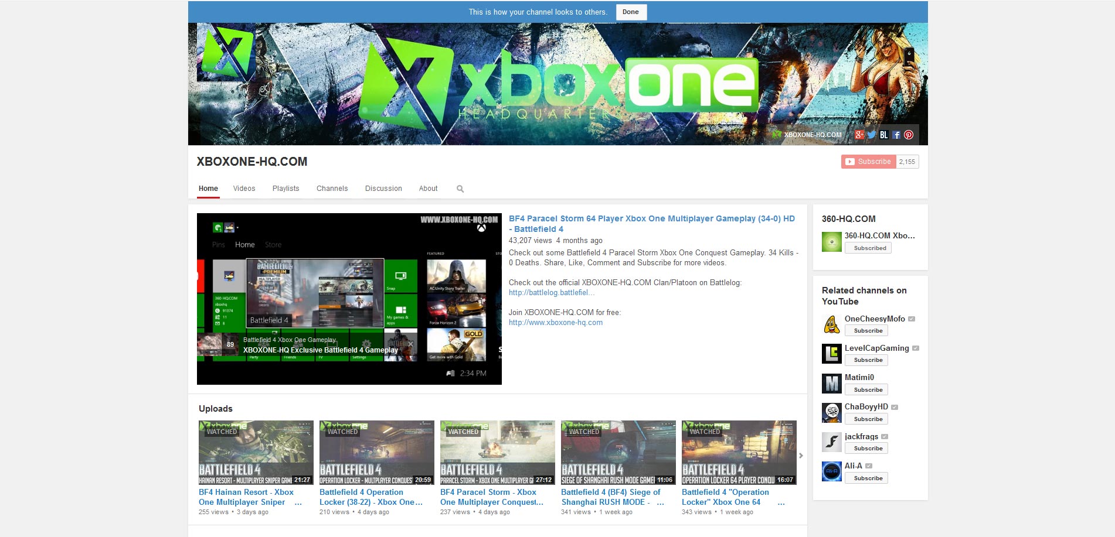Click the 360-HQ.COM sidebar heading
Viewport: 1115px width, 537px height.
coord(849,219)
